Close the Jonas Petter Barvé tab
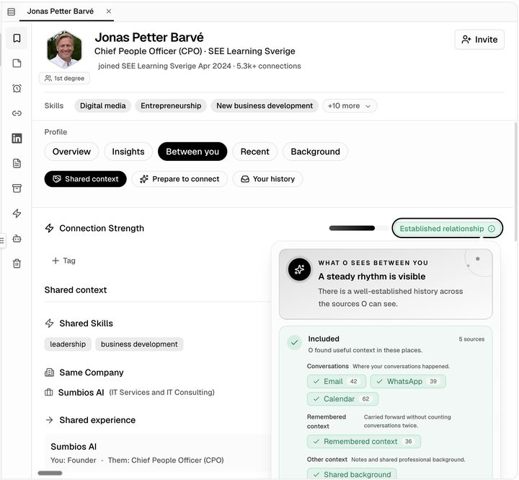519x480 pixels. 109,12
